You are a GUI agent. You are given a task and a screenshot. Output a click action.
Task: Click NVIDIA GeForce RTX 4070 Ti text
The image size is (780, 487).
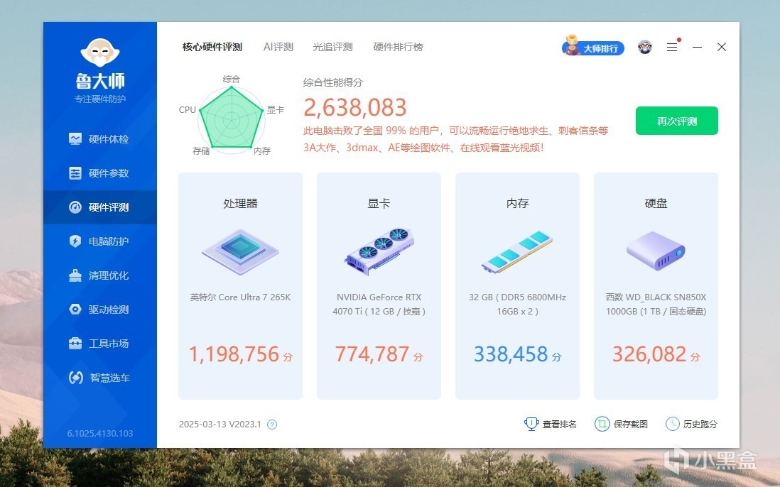379,304
